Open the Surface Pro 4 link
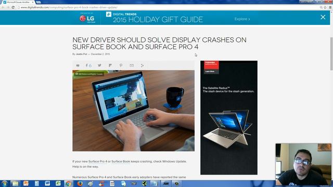333x187 pixels. [x=98, y=162]
